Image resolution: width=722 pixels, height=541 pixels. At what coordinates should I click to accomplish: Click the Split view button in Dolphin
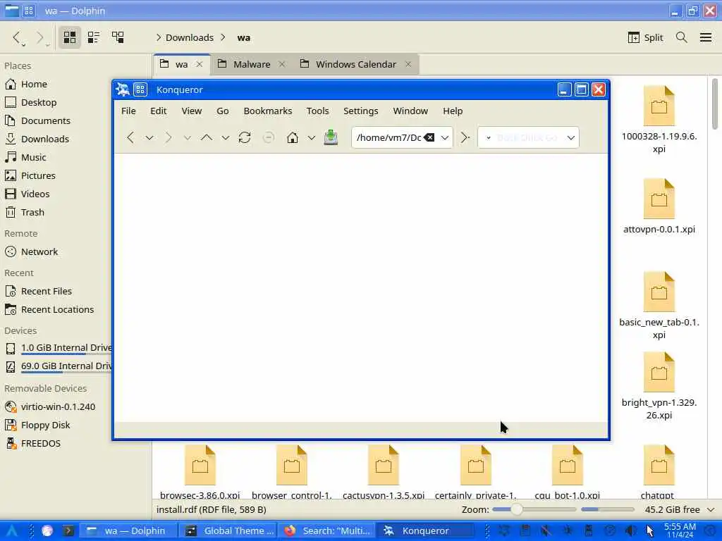[x=645, y=37]
